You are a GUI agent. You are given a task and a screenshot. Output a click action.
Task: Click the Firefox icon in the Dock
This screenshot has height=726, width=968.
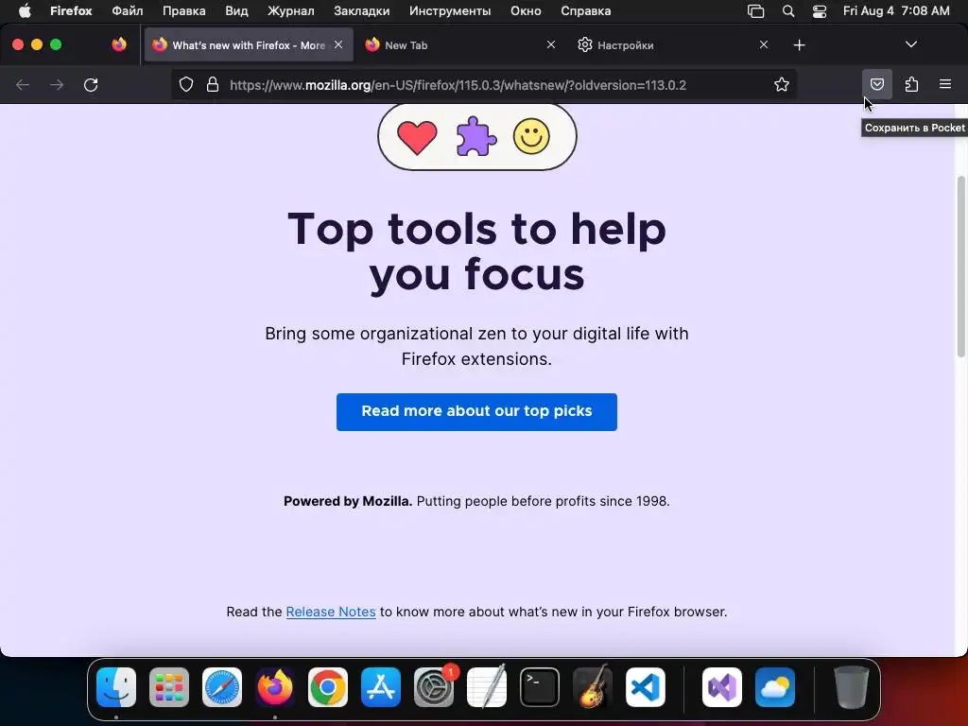[x=275, y=687]
